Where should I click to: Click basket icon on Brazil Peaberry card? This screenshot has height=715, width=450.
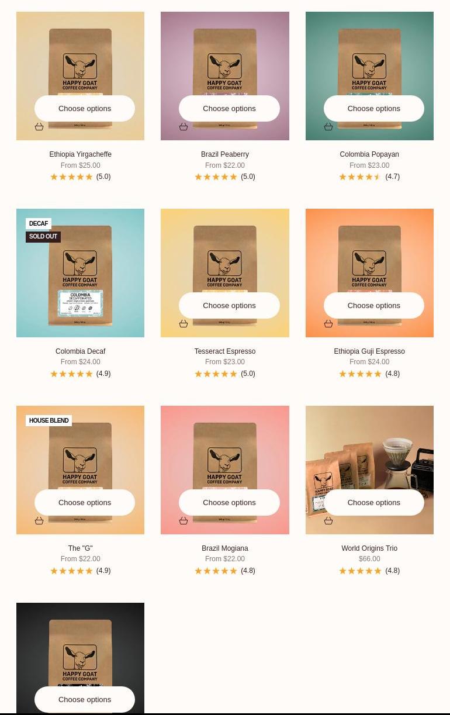click(184, 127)
